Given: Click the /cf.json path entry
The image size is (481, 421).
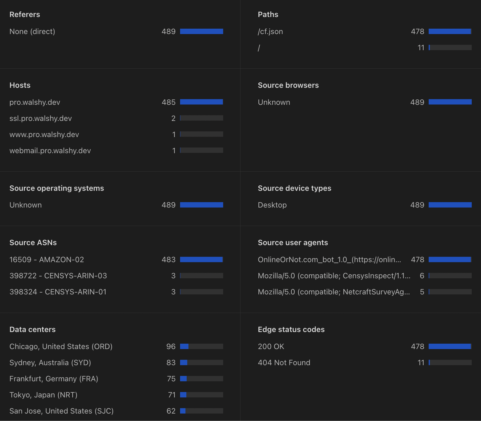Looking at the screenshot, I should pos(270,32).
